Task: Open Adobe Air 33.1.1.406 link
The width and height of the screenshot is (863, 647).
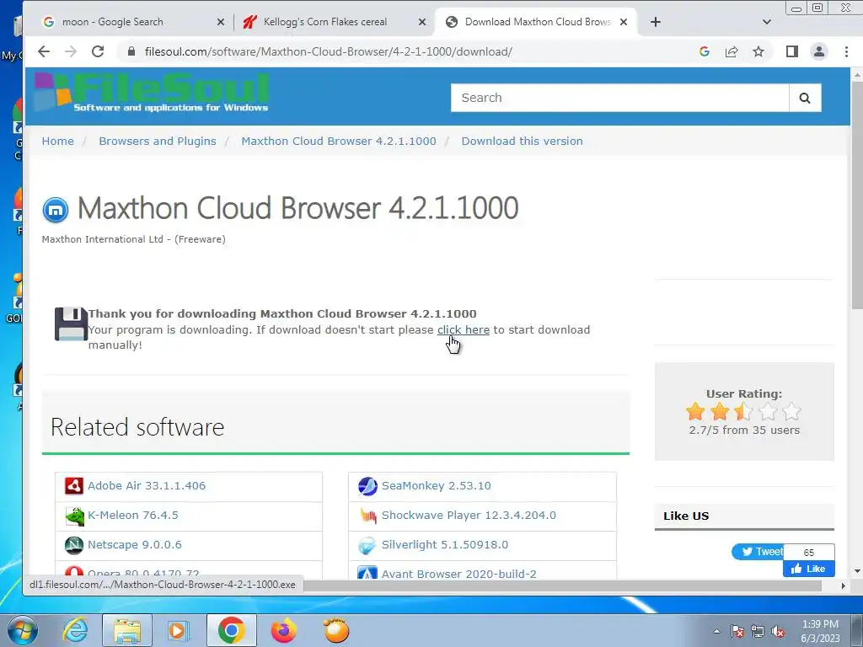Action: [147, 486]
